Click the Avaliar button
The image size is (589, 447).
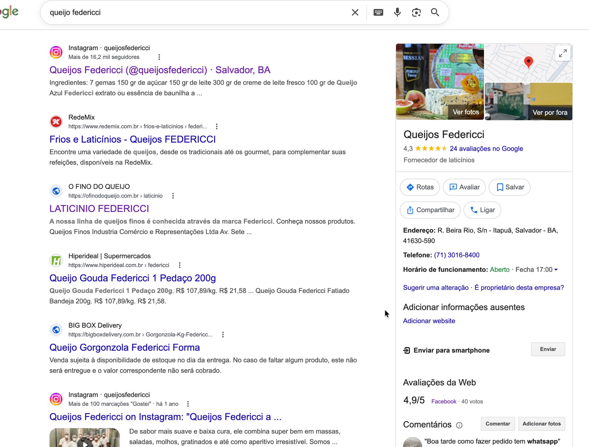464,187
